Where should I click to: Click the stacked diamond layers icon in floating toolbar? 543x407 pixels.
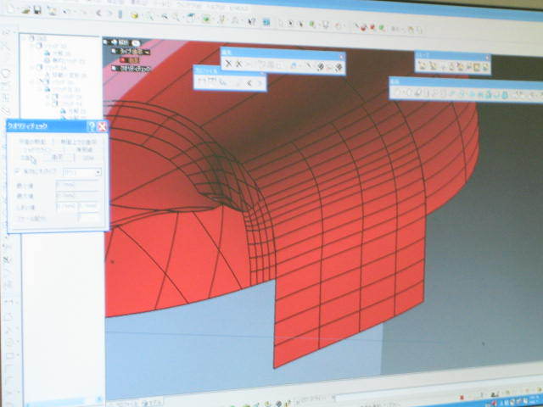pyautogui.click(x=321, y=66)
